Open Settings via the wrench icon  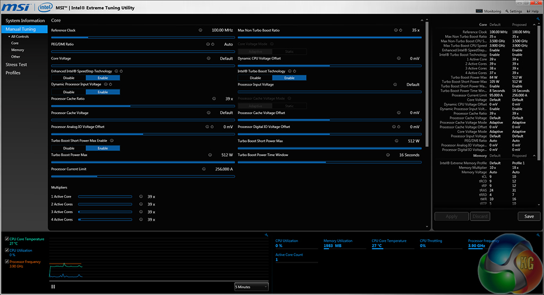(506, 11)
